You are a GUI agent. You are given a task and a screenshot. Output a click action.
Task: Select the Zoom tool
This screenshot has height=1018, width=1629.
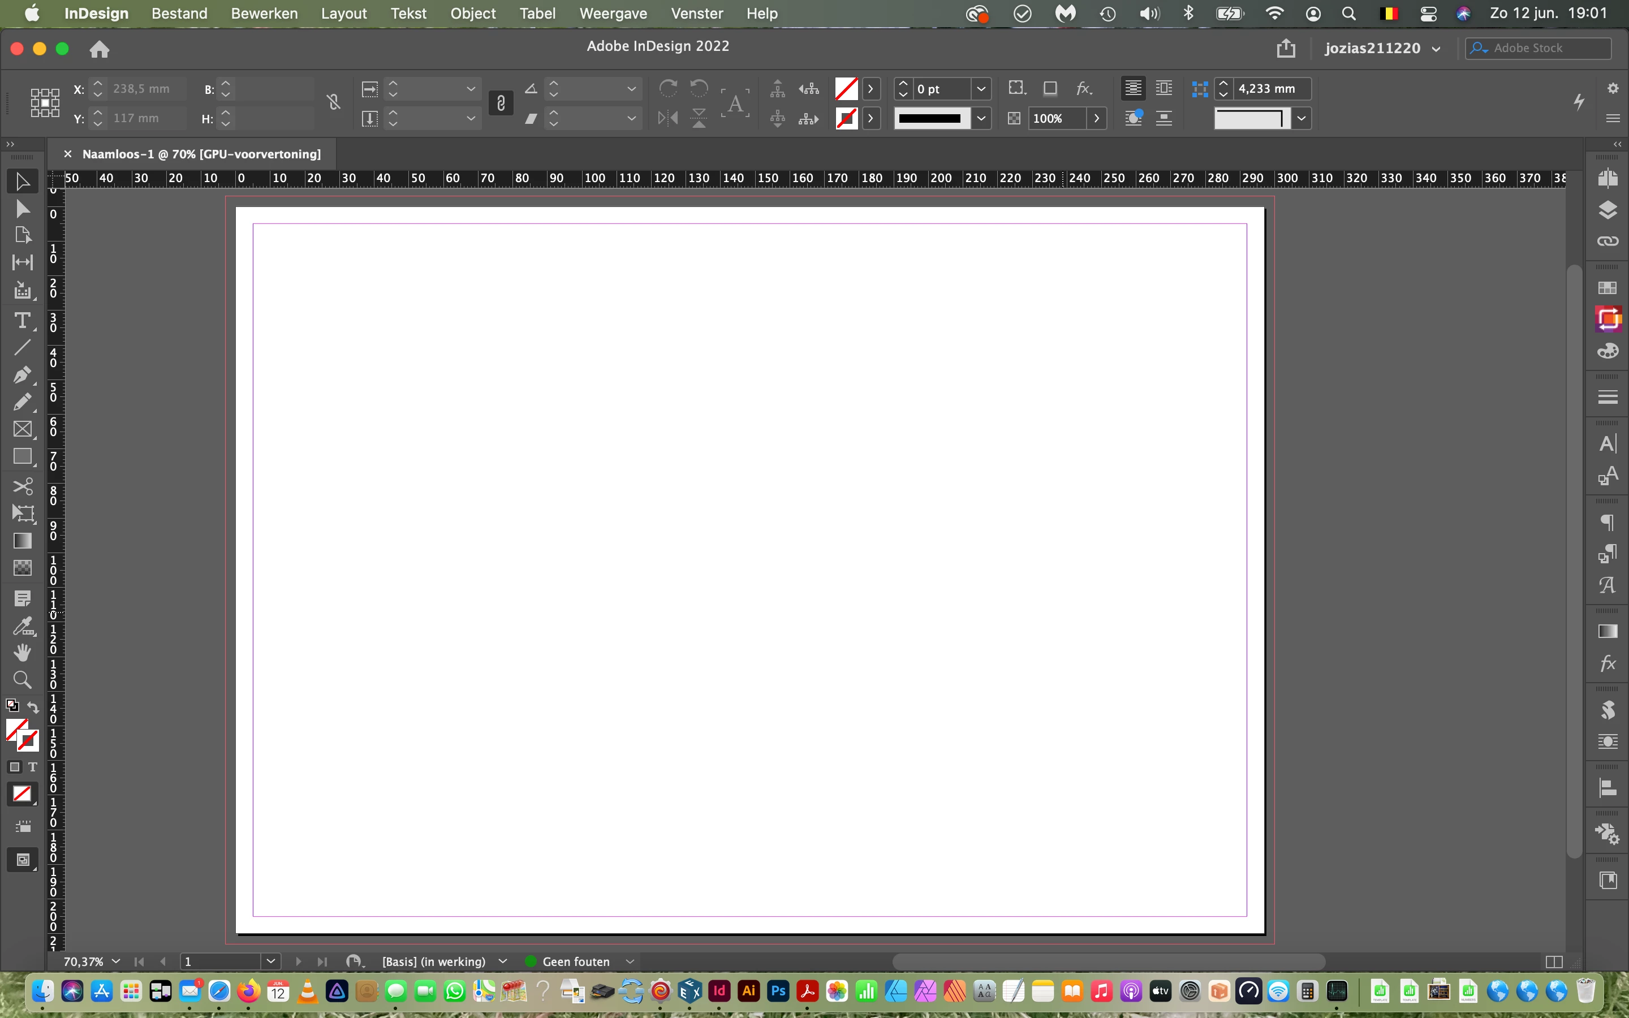coord(22,679)
